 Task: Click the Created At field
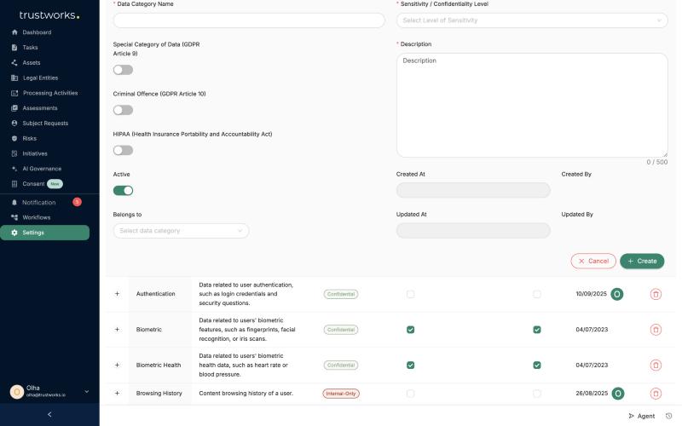pyautogui.click(x=473, y=190)
